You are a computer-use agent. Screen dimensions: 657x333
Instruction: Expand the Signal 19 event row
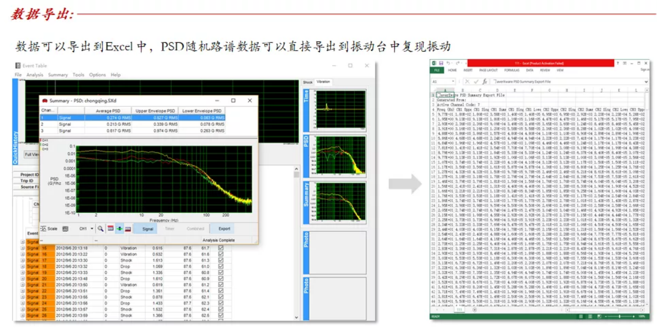click(22, 273)
